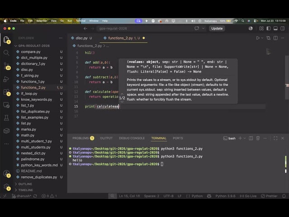Open the Manage gear menu

pos(6,187)
